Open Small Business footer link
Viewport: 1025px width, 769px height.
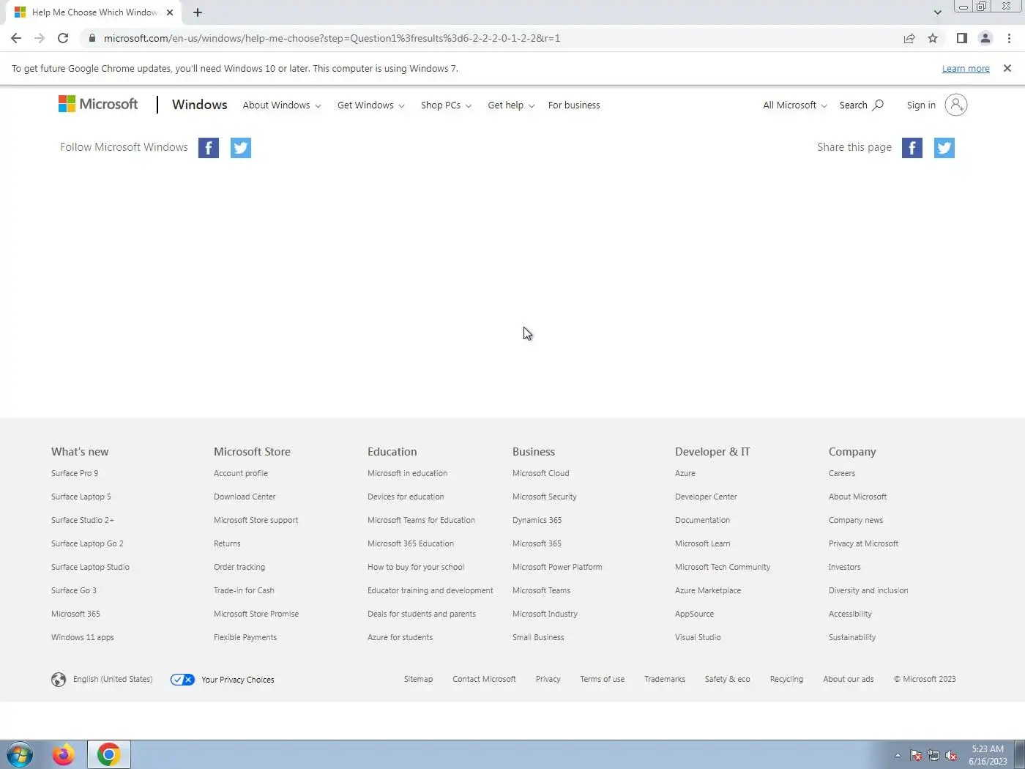click(538, 637)
